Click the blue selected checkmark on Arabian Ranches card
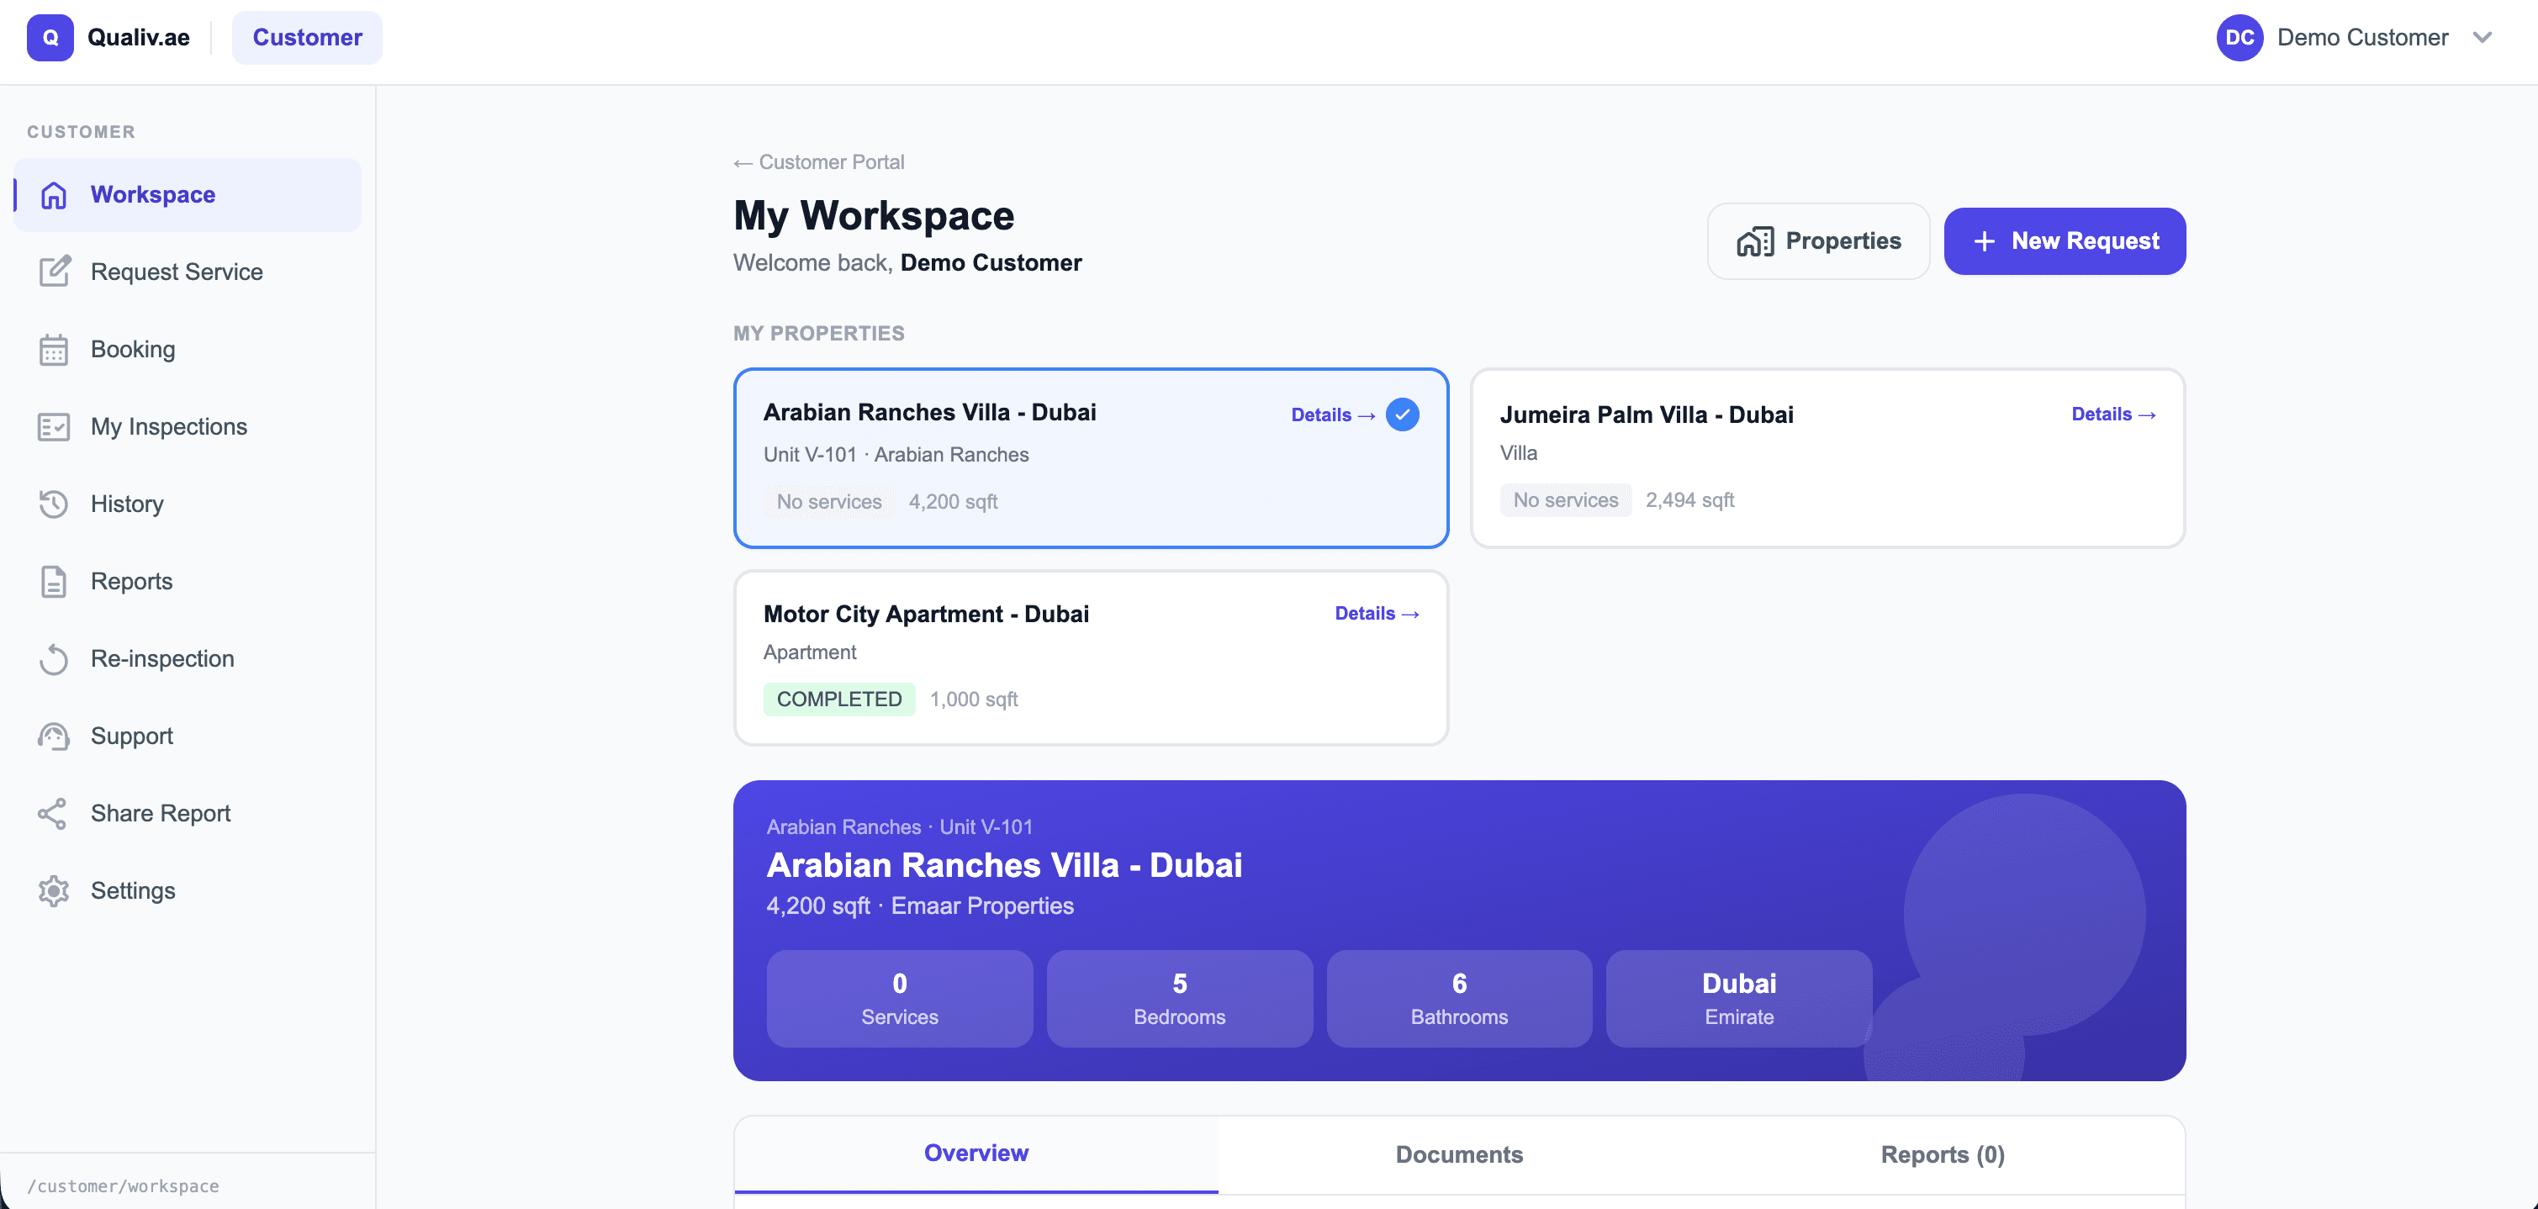Image resolution: width=2538 pixels, height=1209 pixels. coord(1402,414)
